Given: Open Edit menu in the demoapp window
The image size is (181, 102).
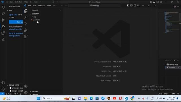Looking at the screenshot, I should (35, 5).
